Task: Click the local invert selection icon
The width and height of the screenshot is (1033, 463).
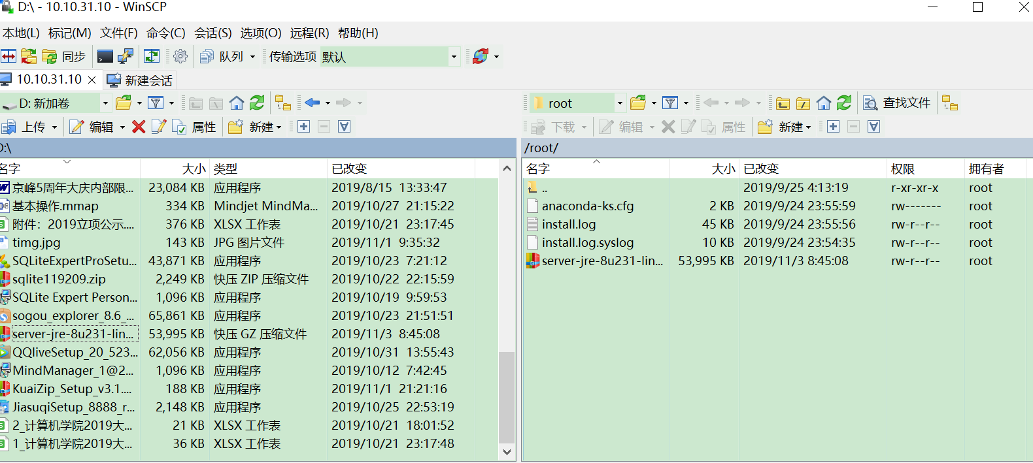Action: point(345,127)
